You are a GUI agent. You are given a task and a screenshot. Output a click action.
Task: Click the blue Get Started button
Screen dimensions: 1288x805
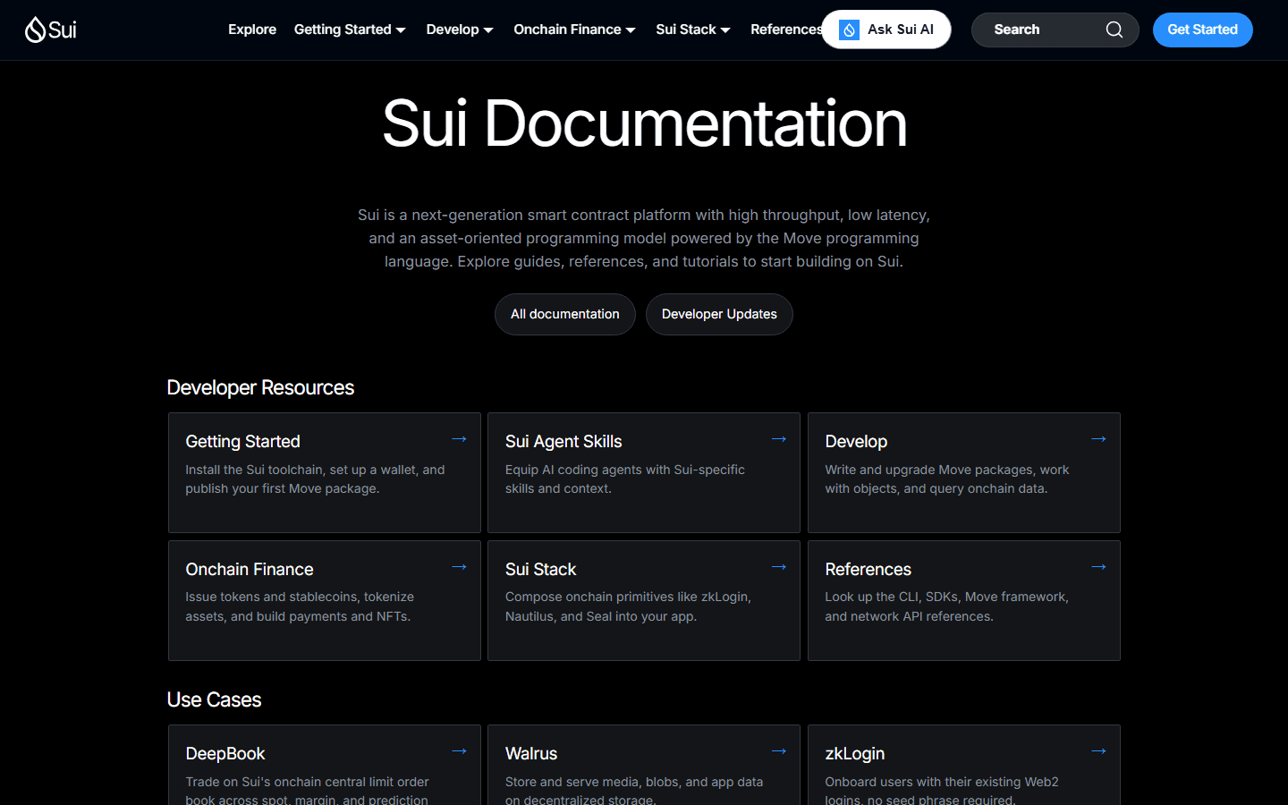[x=1202, y=30]
